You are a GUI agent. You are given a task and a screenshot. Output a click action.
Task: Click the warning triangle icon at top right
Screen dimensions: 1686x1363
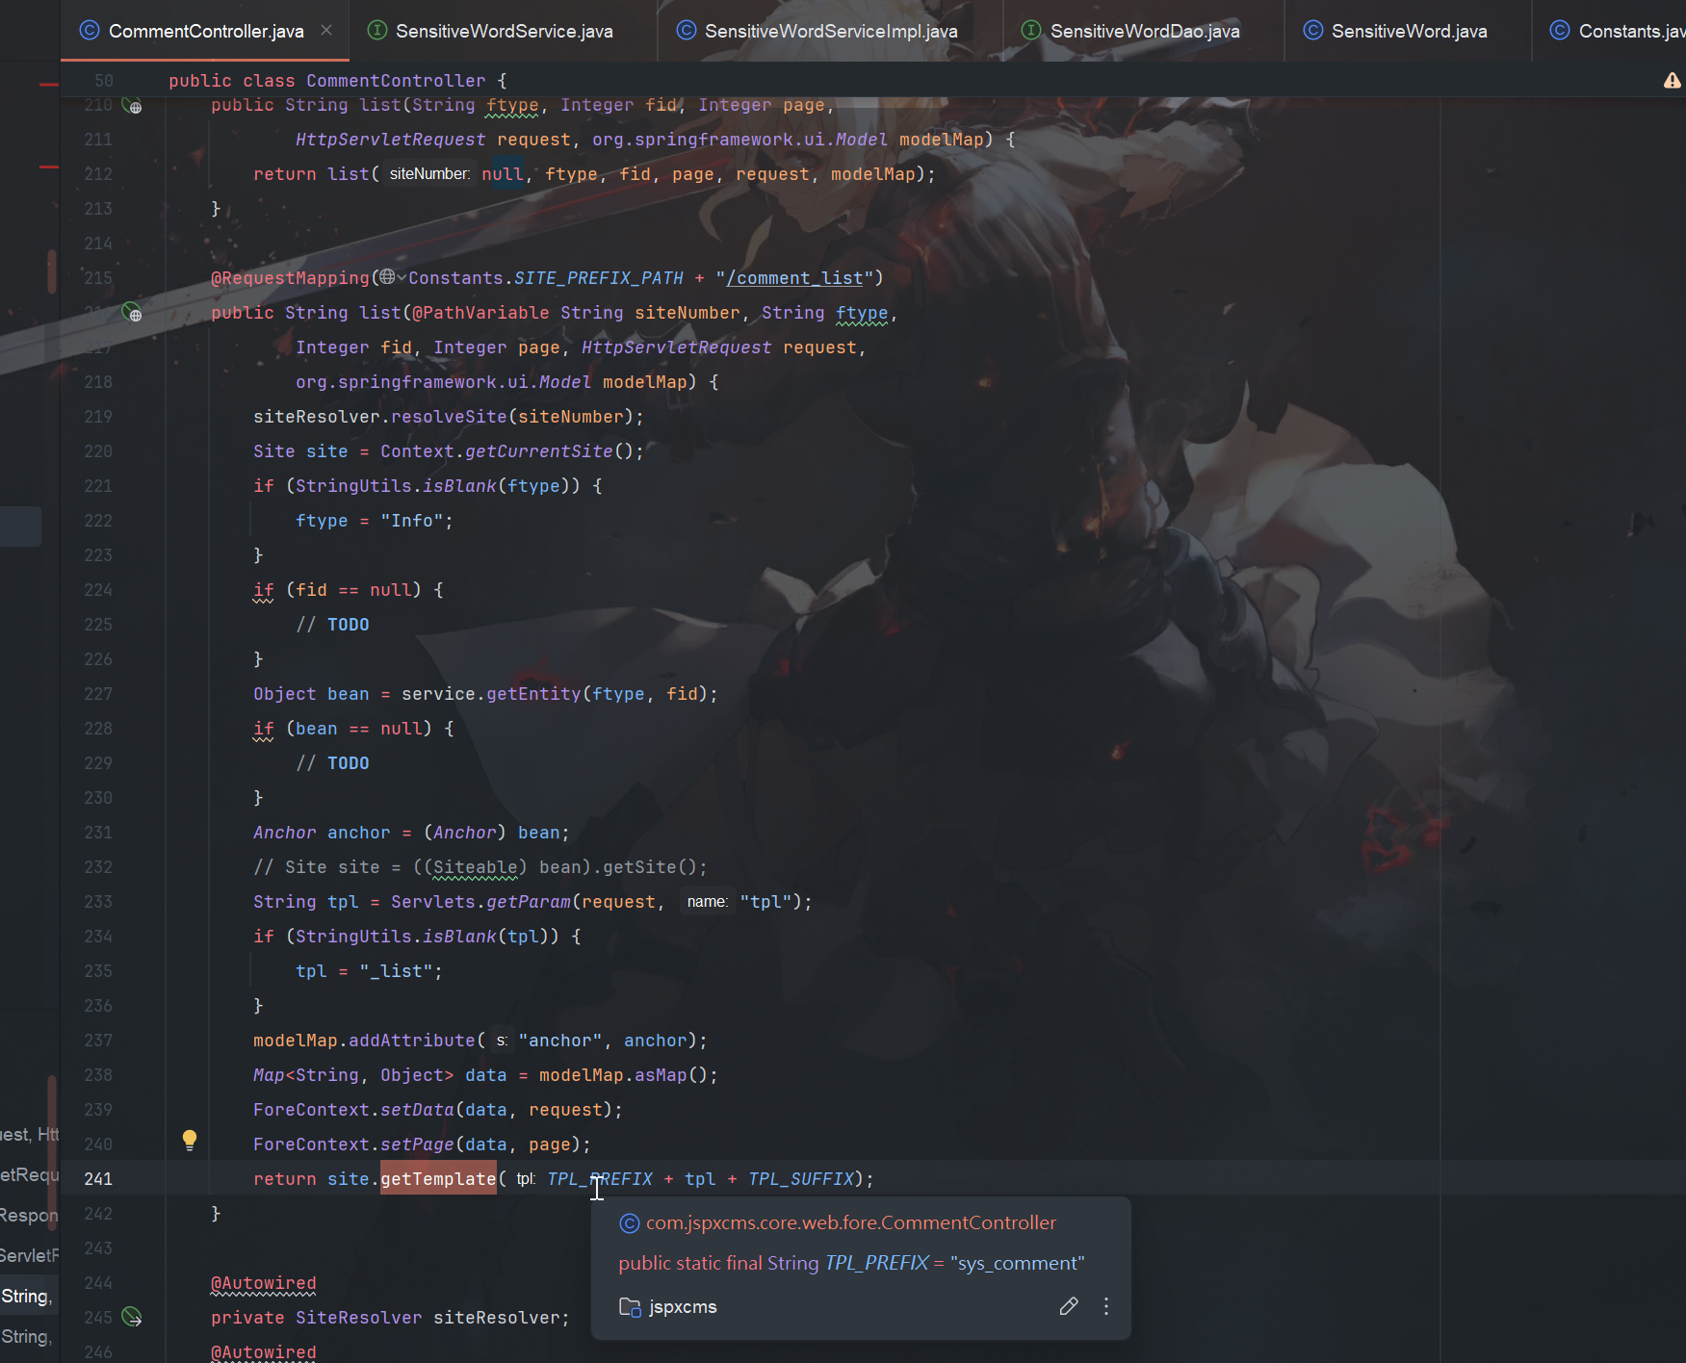(1672, 81)
